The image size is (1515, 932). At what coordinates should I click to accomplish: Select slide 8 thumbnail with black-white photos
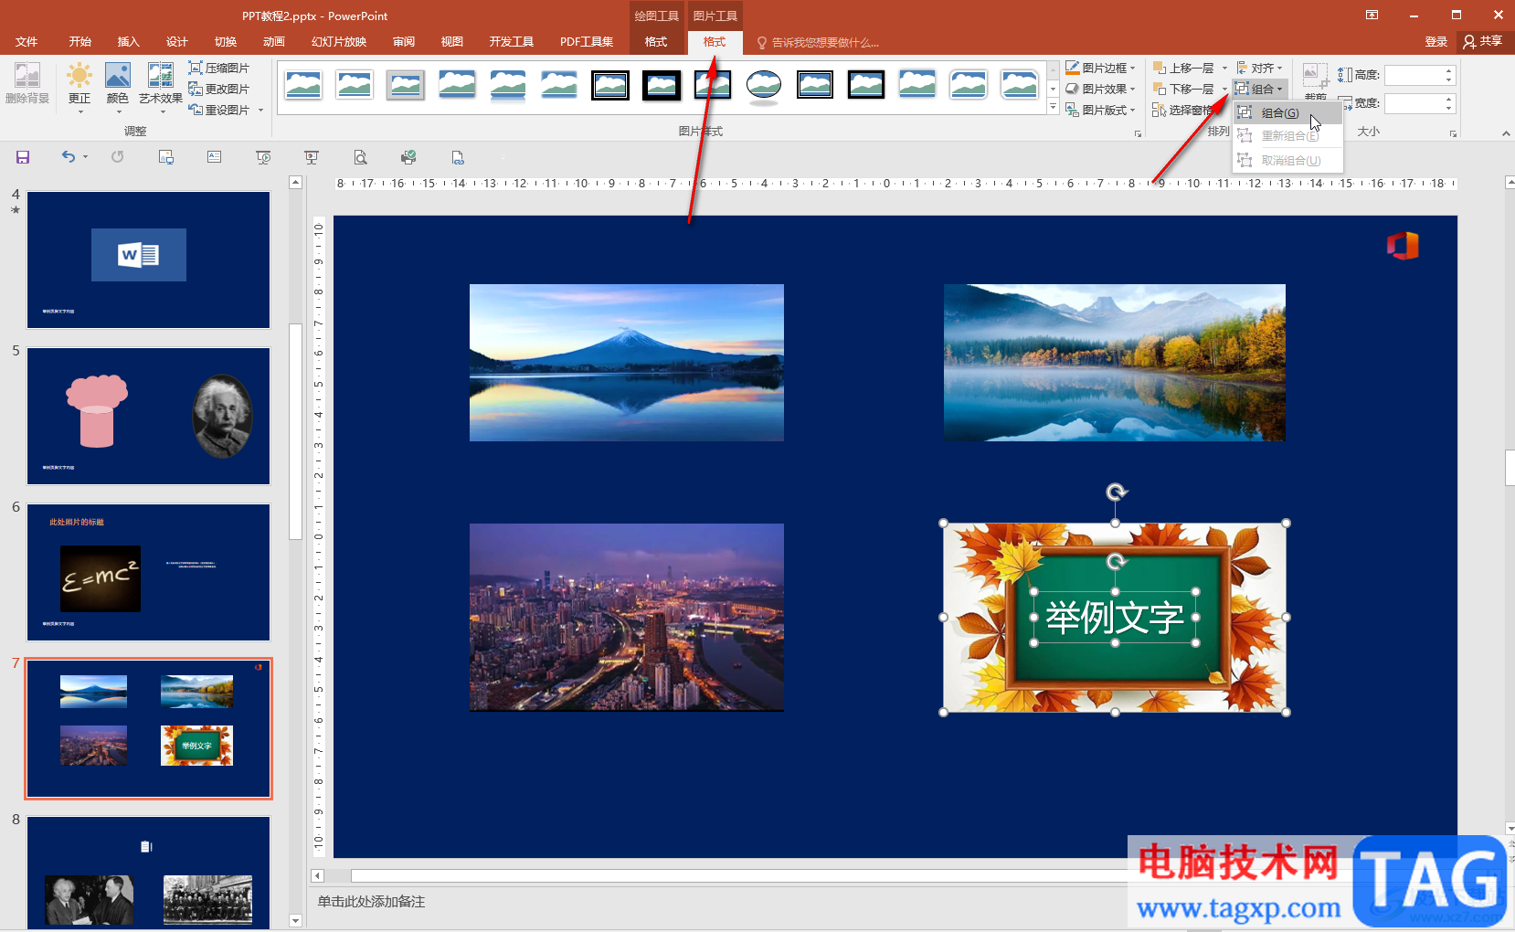click(x=148, y=873)
